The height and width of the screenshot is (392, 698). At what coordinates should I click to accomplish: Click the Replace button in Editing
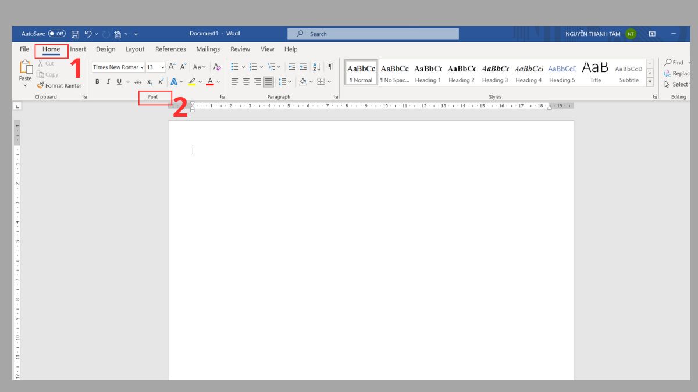(x=677, y=73)
